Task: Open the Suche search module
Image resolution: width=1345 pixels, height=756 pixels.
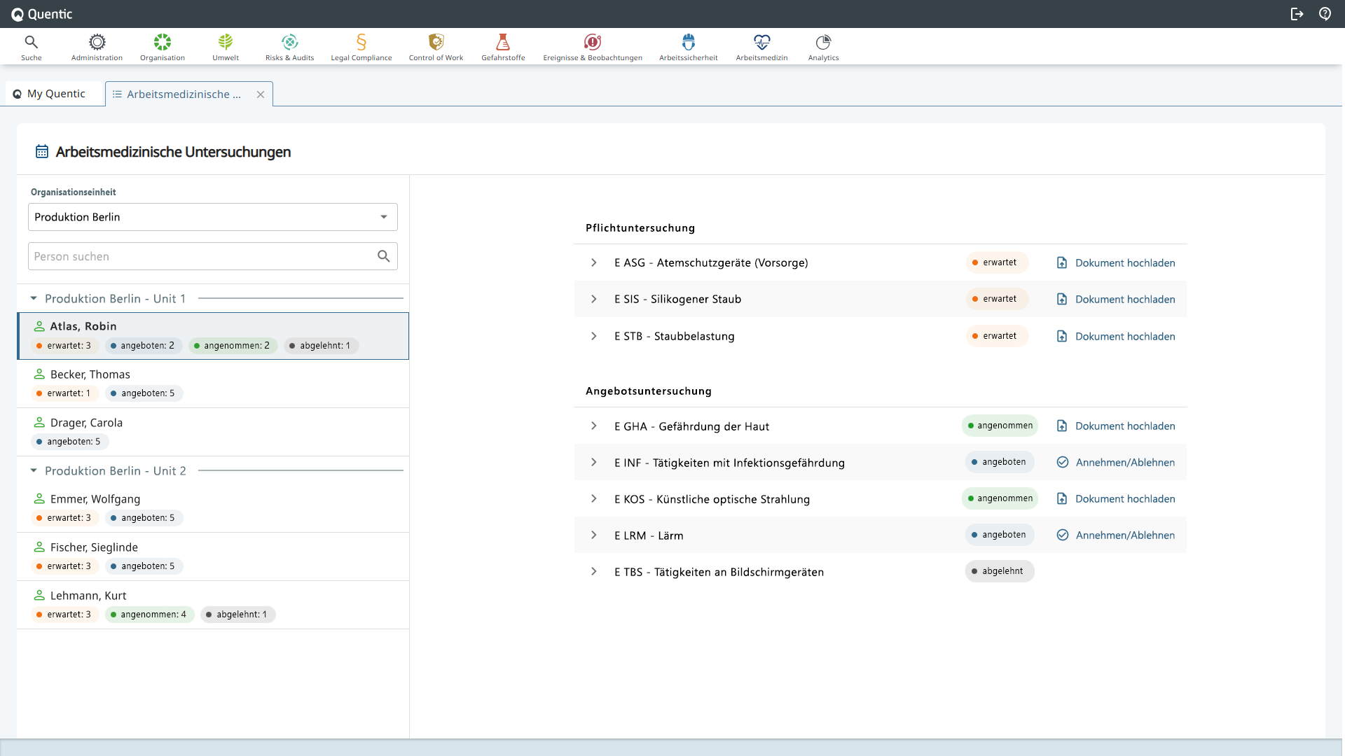Action: [x=31, y=48]
